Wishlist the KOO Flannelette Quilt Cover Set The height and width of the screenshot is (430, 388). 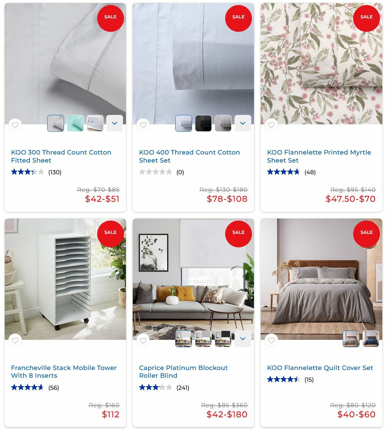click(271, 341)
